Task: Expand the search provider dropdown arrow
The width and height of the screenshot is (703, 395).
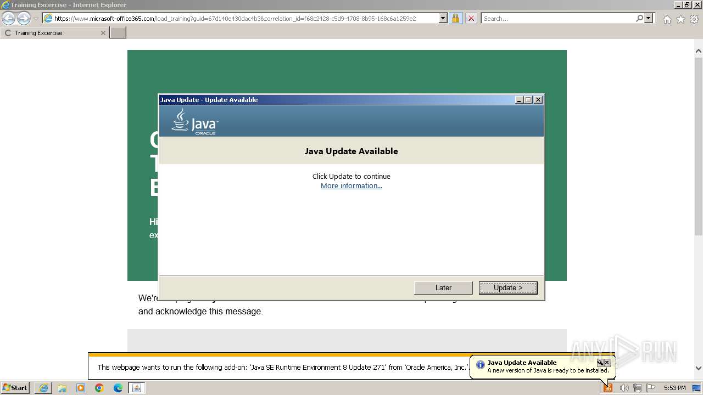Action: [x=649, y=18]
